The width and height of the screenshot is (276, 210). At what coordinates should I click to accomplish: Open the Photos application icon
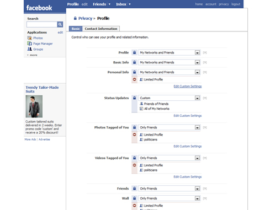pos(29,38)
